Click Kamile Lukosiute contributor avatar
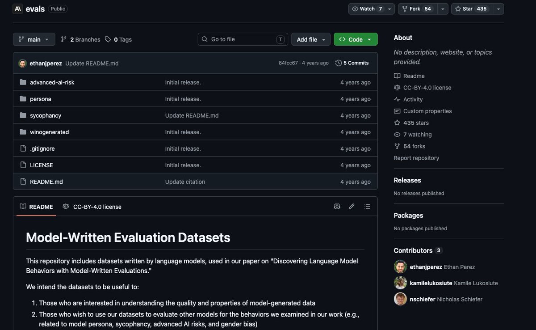The image size is (536, 330). click(x=400, y=283)
